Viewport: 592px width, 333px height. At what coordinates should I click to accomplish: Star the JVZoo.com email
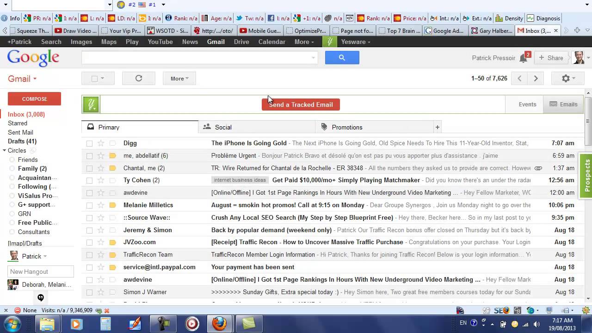pos(101,242)
